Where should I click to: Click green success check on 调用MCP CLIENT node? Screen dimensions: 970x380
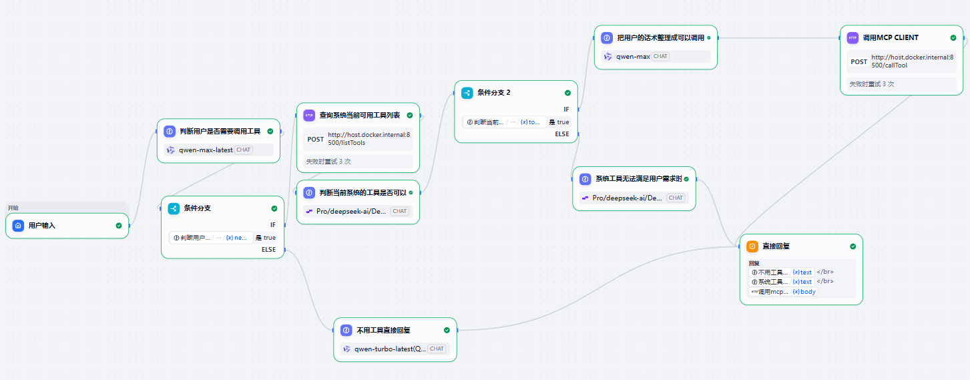(953, 38)
